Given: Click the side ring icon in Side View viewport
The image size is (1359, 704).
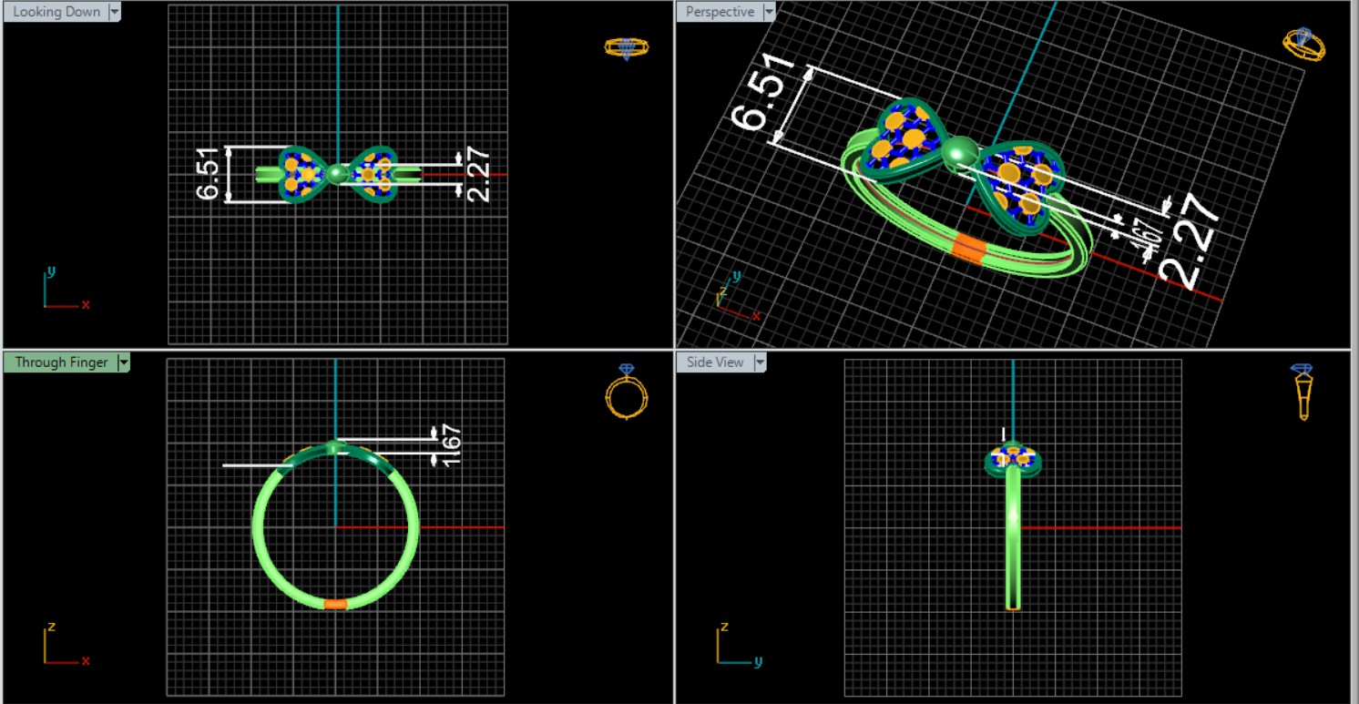Looking at the screenshot, I should click(1303, 392).
